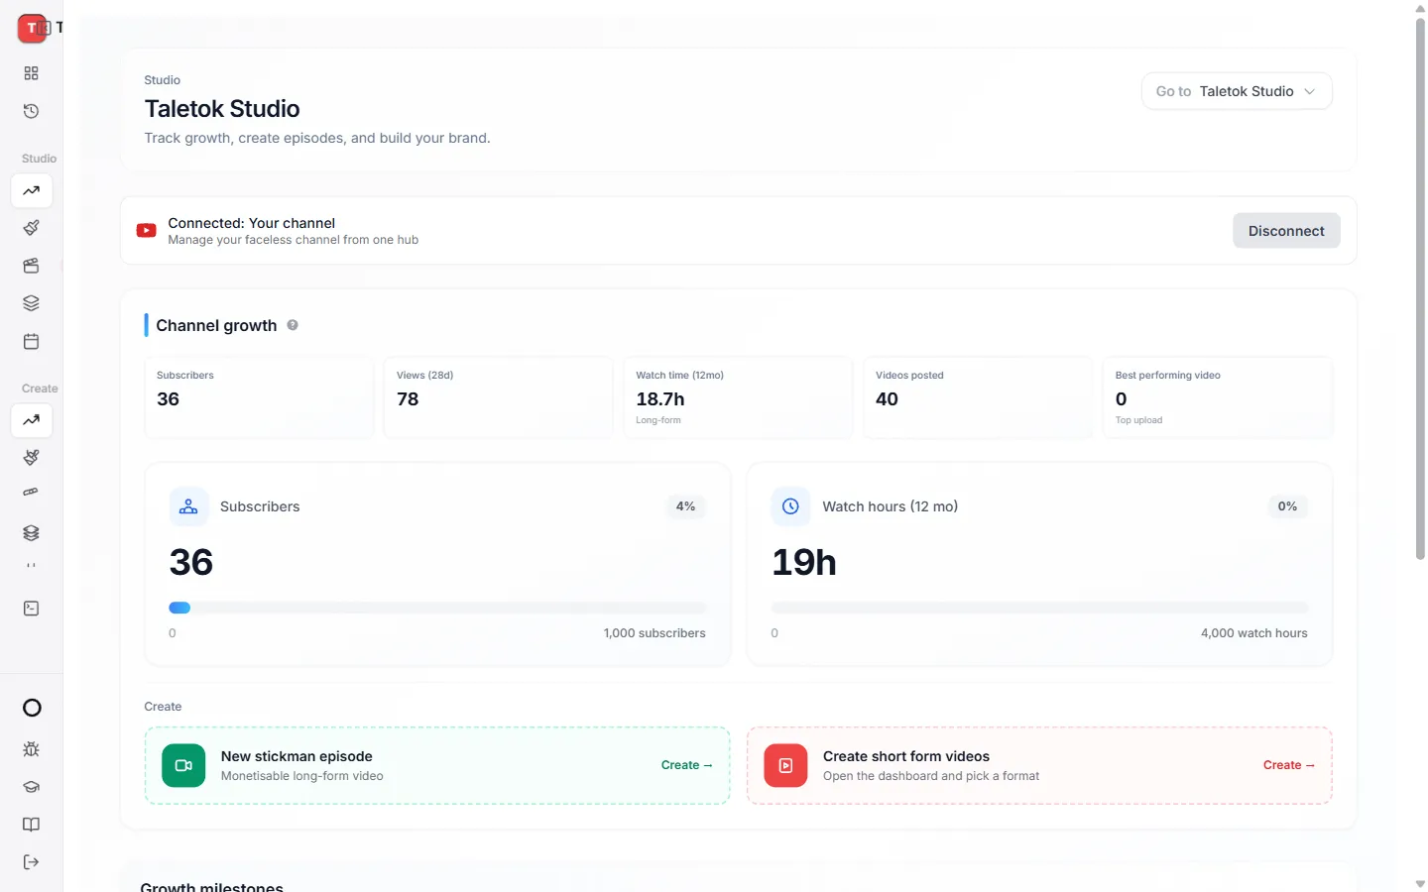This screenshot has height=892, width=1428.
Task: Select the trending-arrow icon under the Studio section
Action: [x=32, y=190]
